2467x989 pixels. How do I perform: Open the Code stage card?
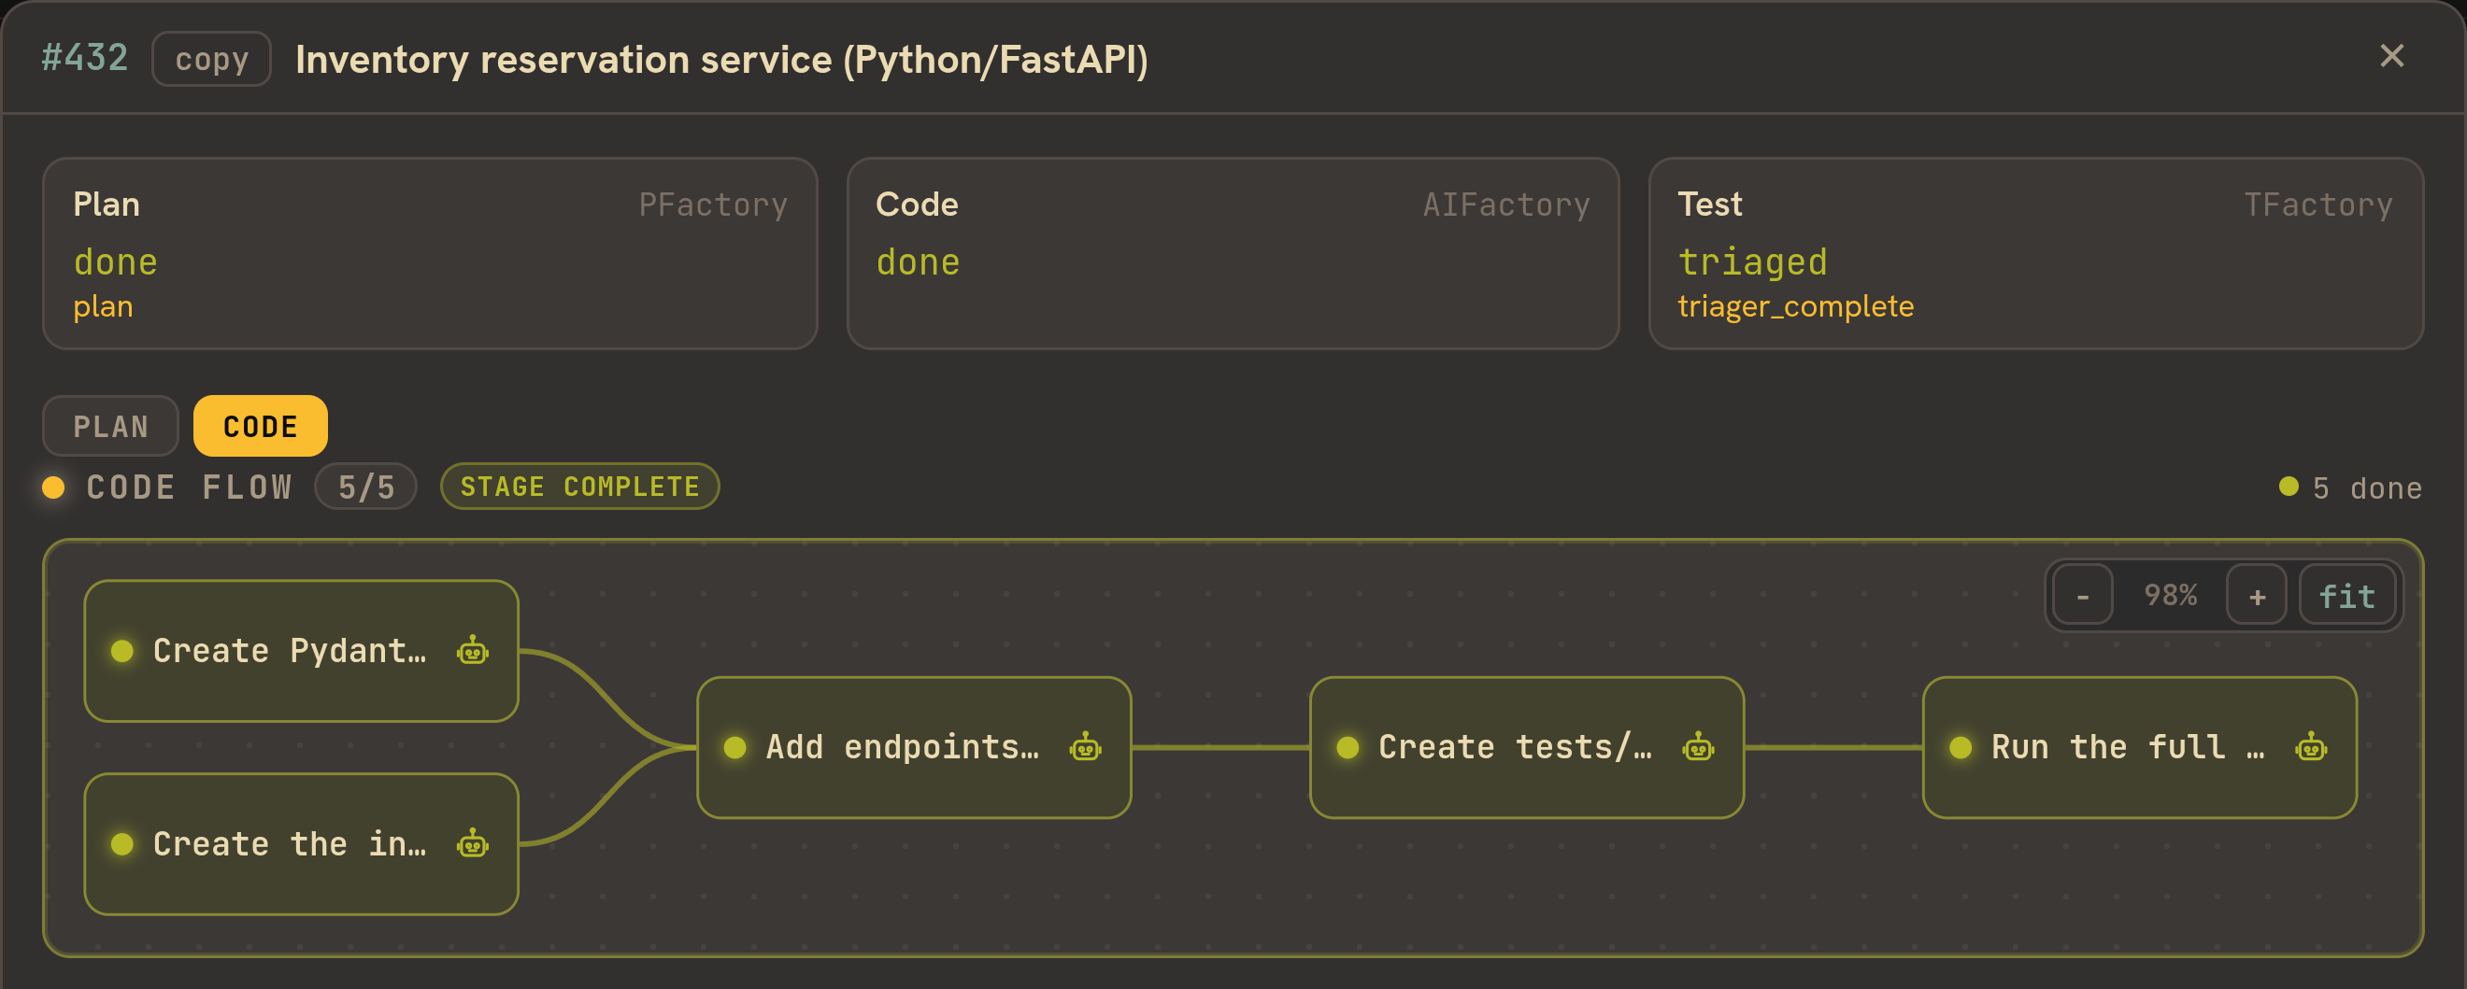(x=1233, y=254)
